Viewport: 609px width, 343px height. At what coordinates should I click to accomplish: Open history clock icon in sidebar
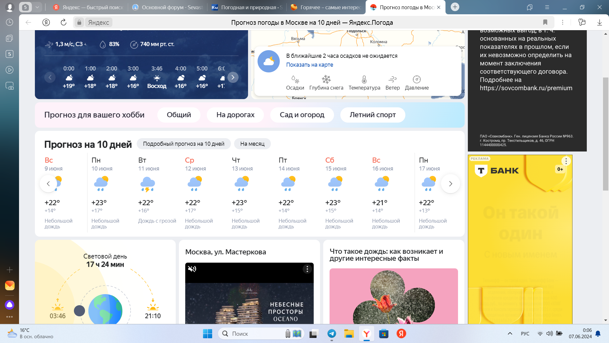coord(10,22)
